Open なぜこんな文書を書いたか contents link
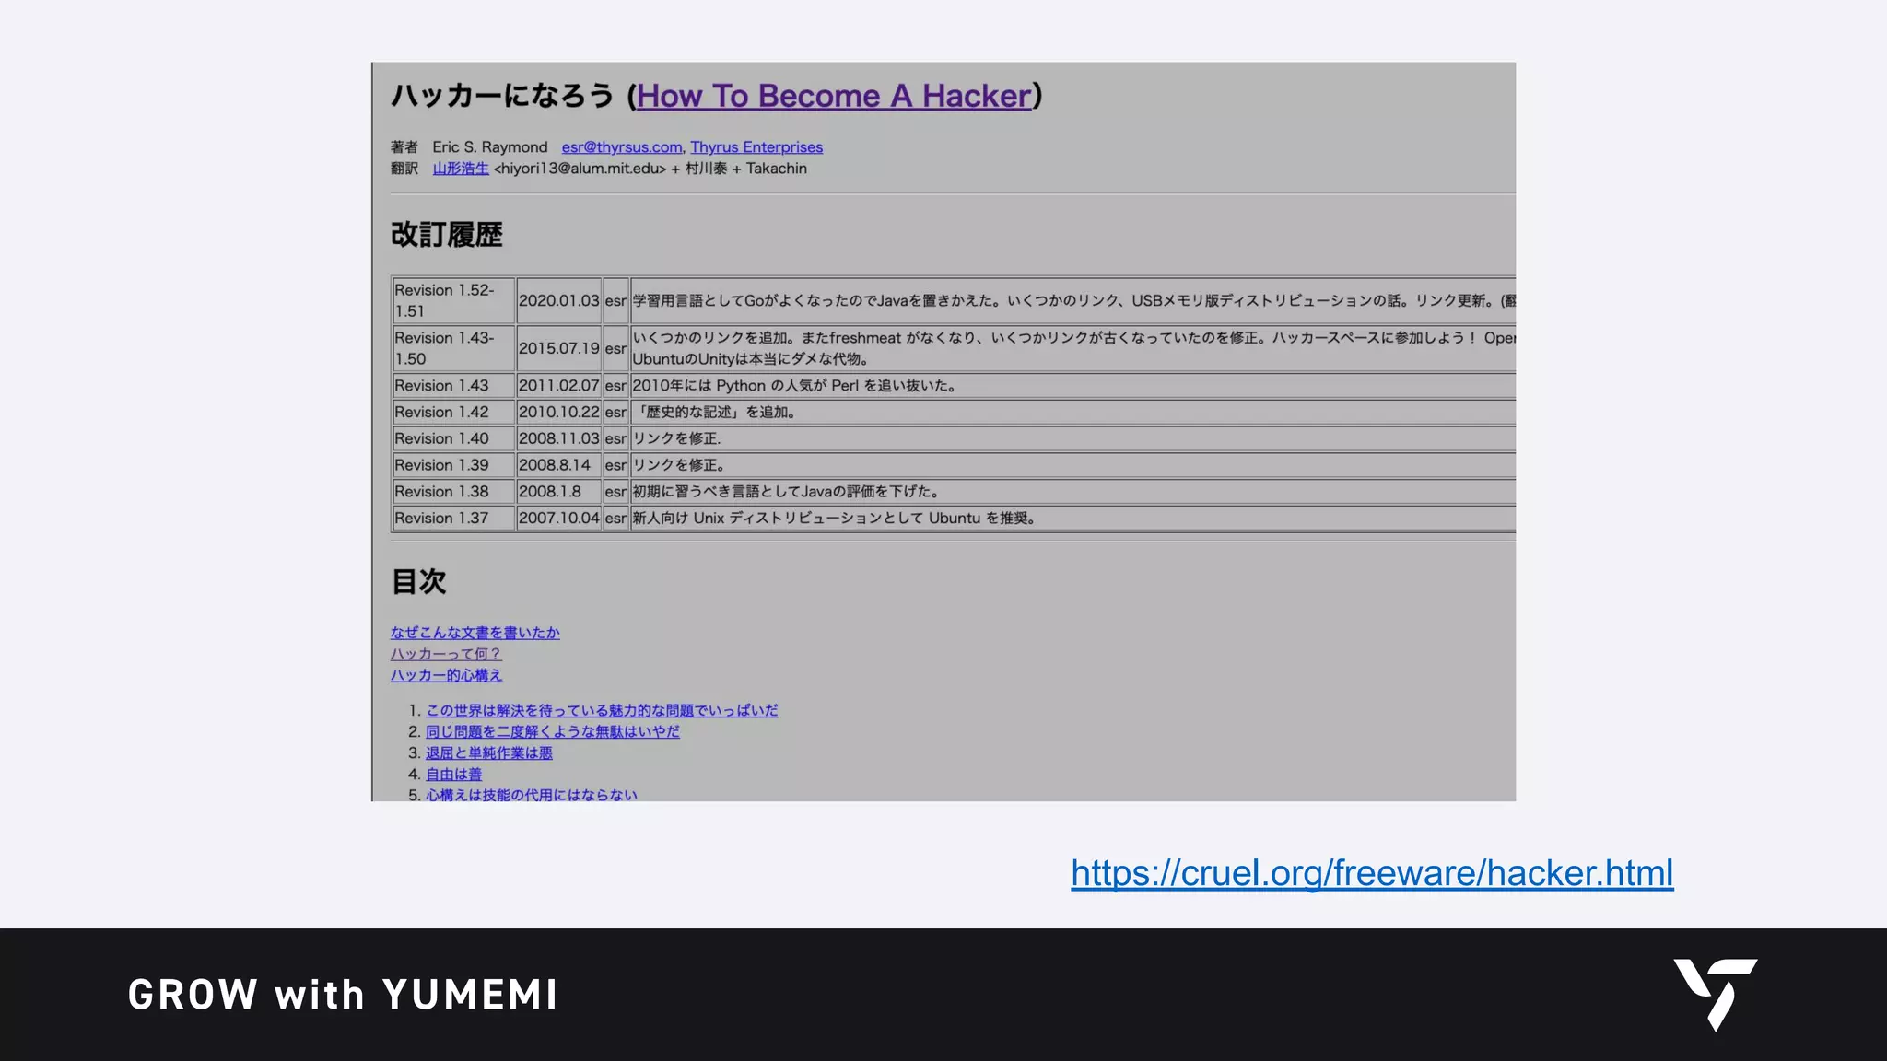1887x1061 pixels. tap(475, 633)
